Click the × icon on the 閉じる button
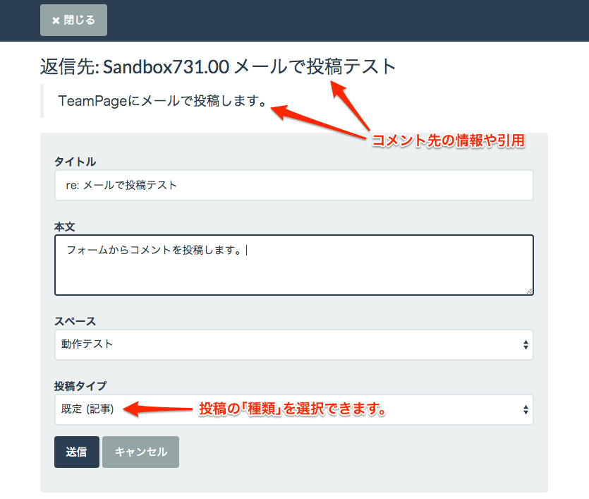 coord(56,20)
